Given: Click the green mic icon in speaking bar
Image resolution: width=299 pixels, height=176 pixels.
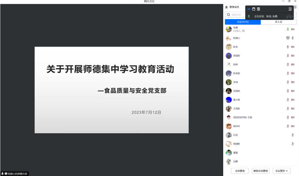Looking at the screenshot, I should (249, 16).
